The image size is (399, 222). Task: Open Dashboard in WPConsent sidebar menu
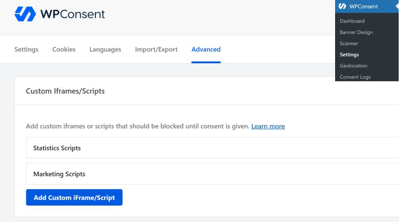(x=352, y=21)
